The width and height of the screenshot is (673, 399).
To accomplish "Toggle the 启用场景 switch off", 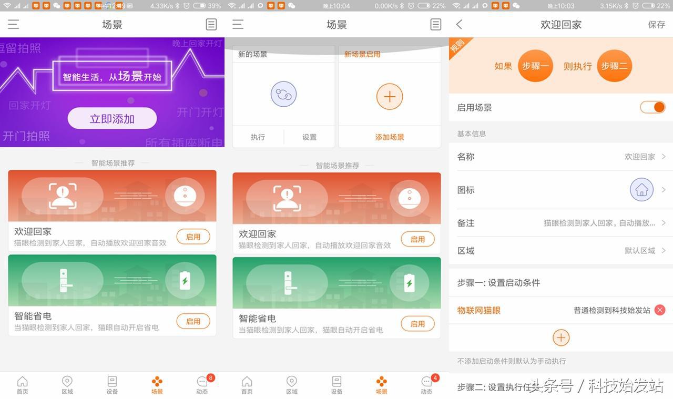I will (x=652, y=107).
